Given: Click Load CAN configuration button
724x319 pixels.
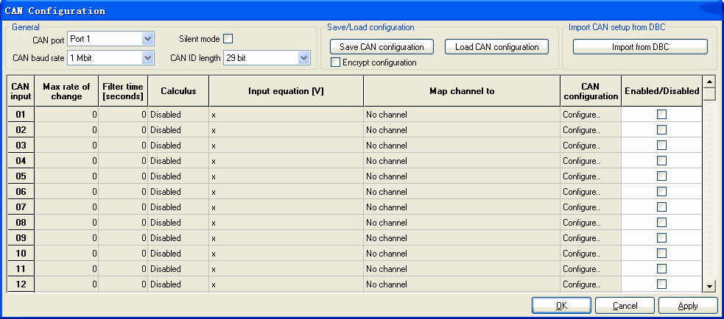Looking at the screenshot, I should [496, 47].
